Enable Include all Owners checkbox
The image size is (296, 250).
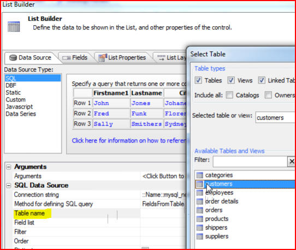268,95
